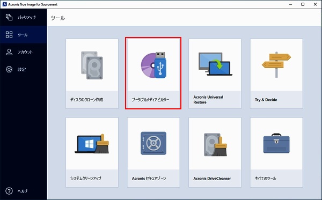Click the account person icon
322x200 pixels.
(x=9, y=52)
